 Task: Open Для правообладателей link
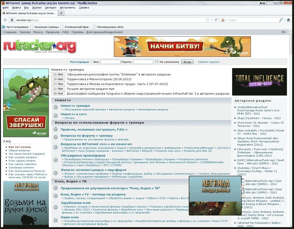105,32
